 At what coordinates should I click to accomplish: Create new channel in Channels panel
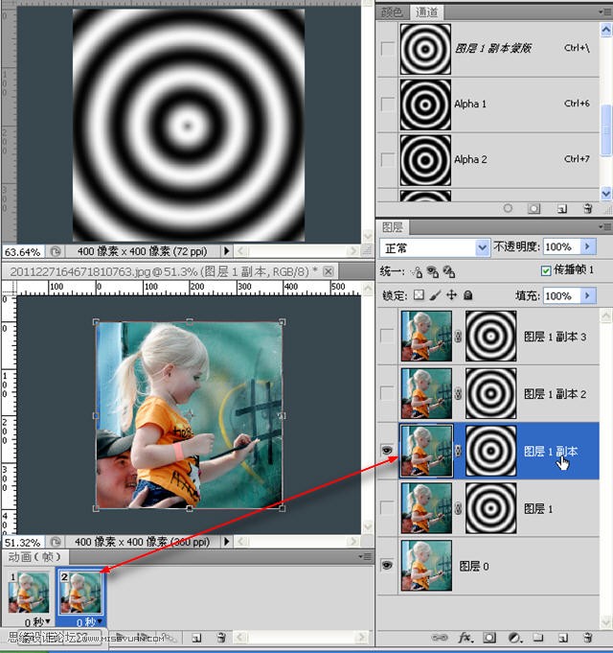click(x=562, y=209)
